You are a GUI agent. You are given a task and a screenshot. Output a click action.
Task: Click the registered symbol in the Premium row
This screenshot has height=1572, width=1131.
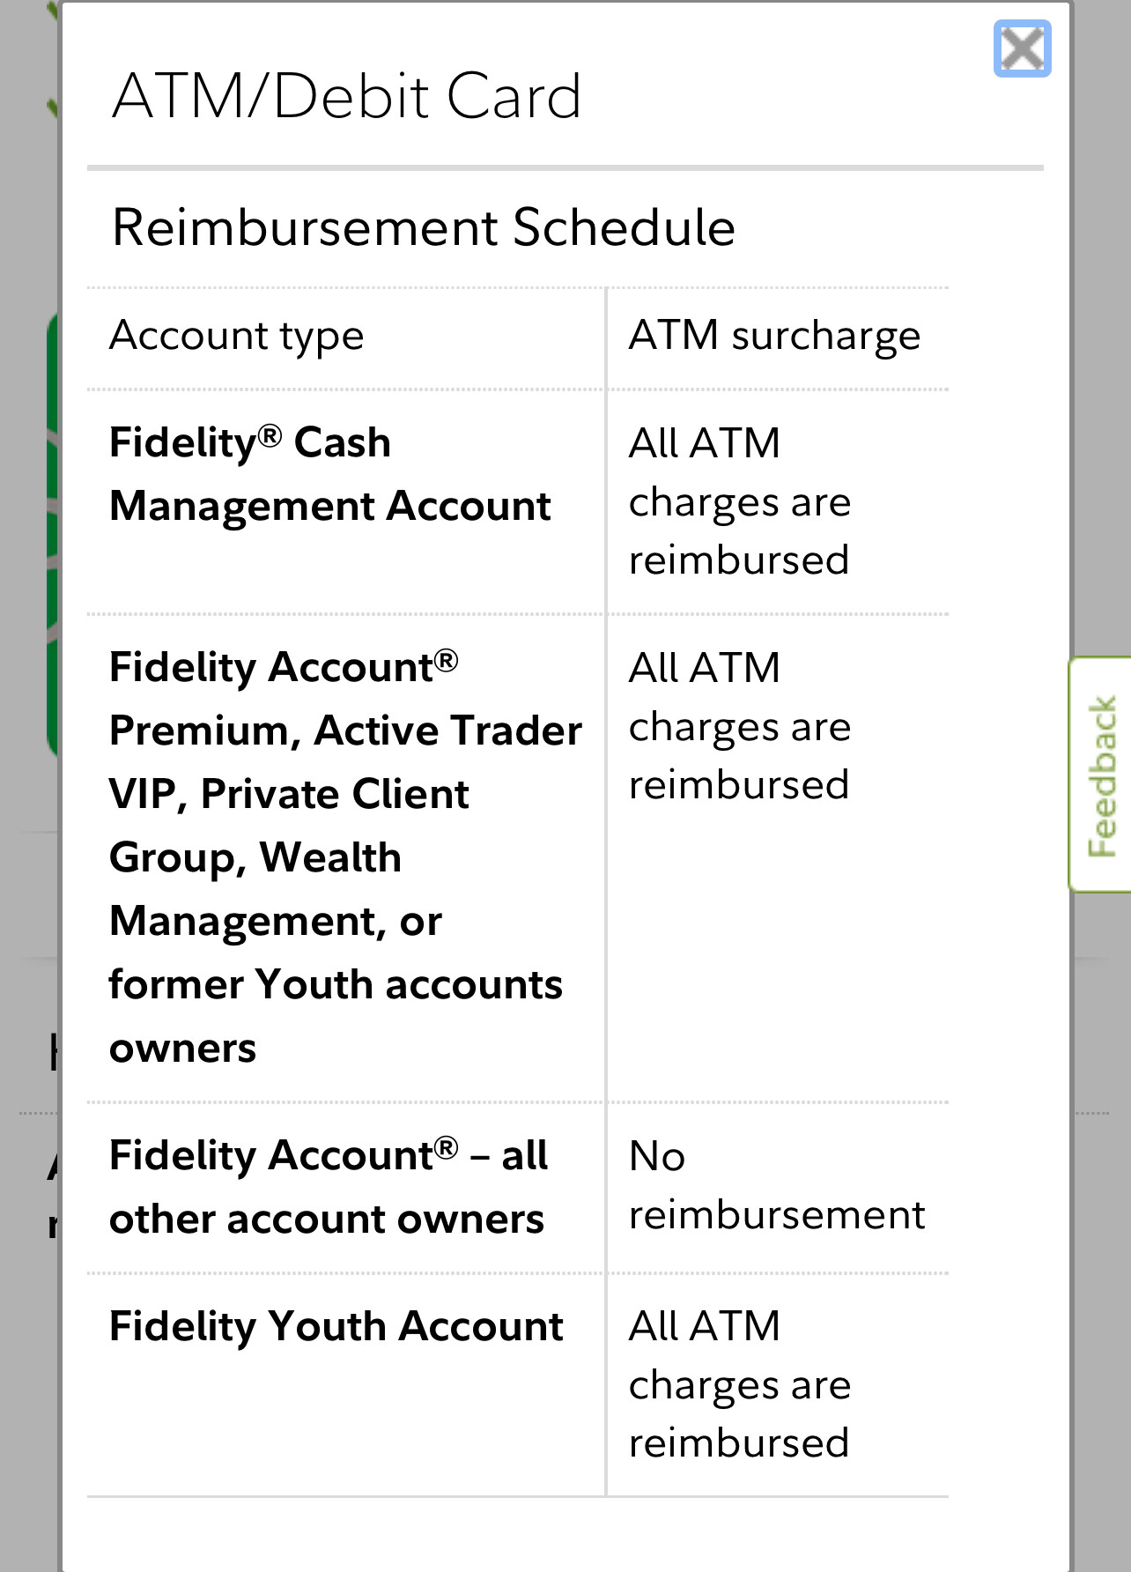(x=447, y=660)
